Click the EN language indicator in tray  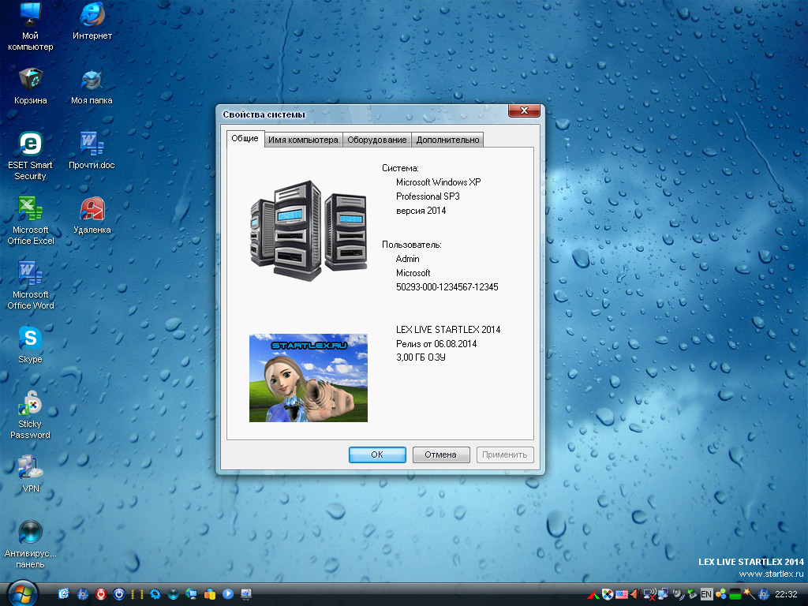click(706, 594)
